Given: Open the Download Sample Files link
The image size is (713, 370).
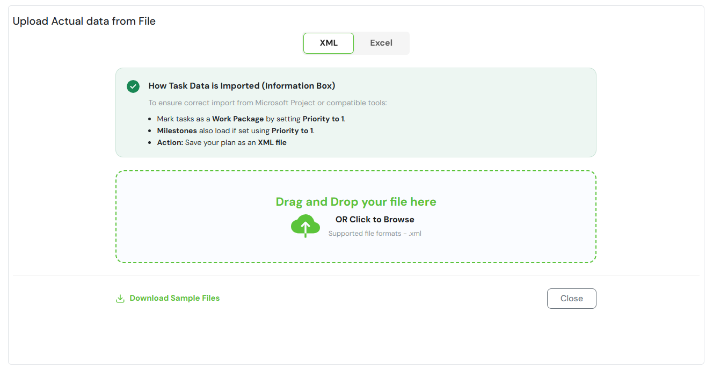Looking at the screenshot, I should pos(174,298).
